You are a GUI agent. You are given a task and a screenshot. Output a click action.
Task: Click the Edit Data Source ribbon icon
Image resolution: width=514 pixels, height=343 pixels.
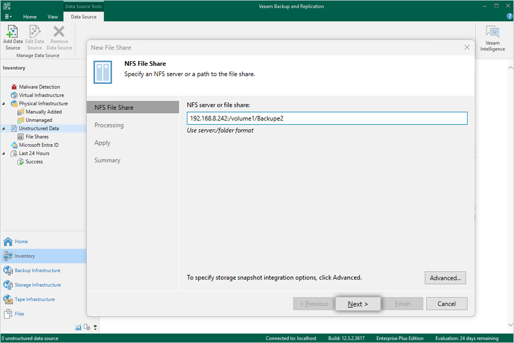(x=35, y=32)
